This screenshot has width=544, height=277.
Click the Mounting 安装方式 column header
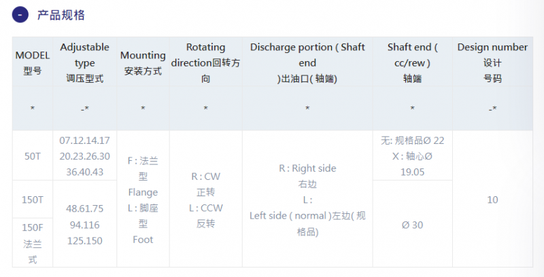(143, 63)
